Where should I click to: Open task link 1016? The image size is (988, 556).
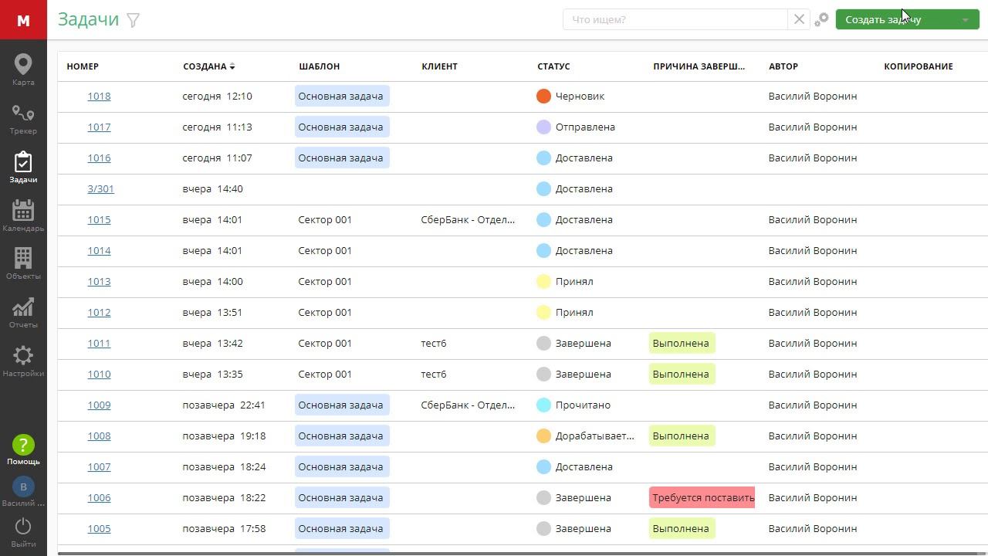pos(99,158)
